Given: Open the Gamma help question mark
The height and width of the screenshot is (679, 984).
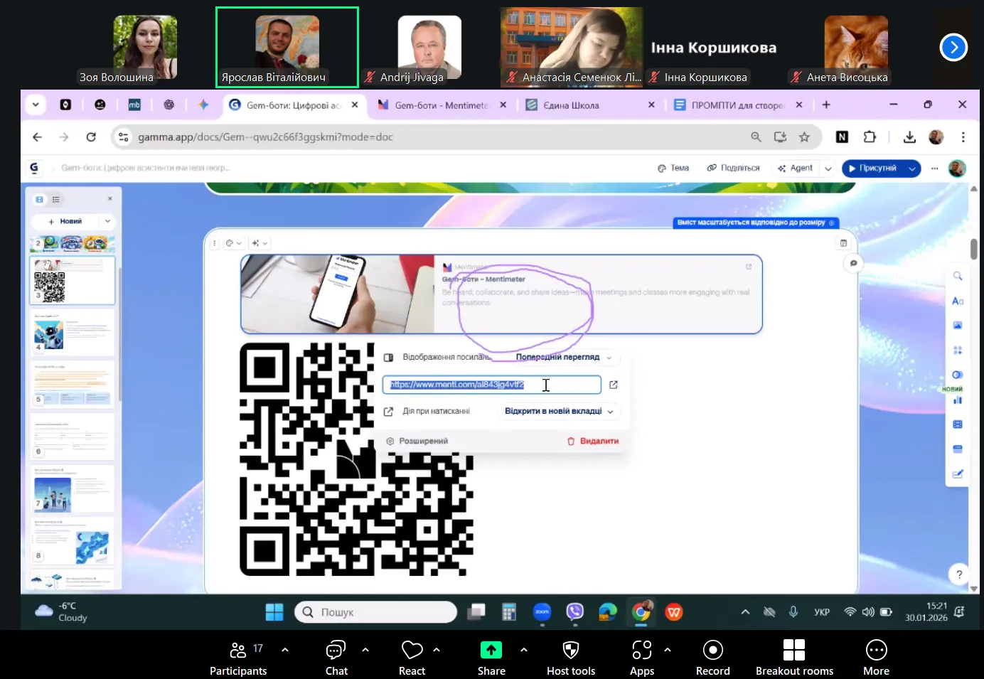Looking at the screenshot, I should tap(959, 574).
